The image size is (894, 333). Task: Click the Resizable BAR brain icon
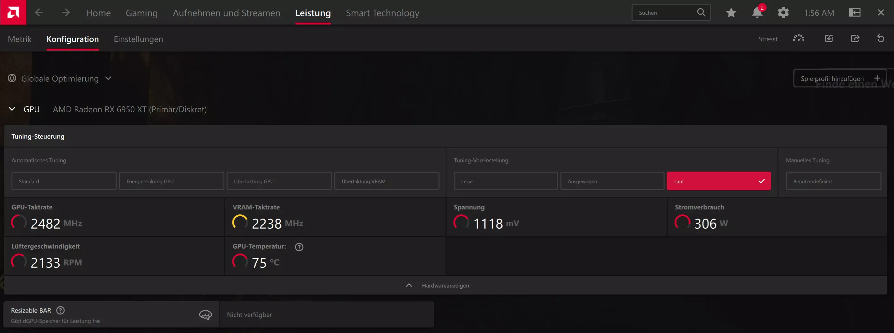205,315
